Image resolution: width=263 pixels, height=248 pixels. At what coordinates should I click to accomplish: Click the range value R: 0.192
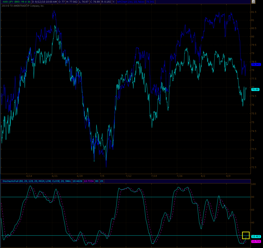106,2
